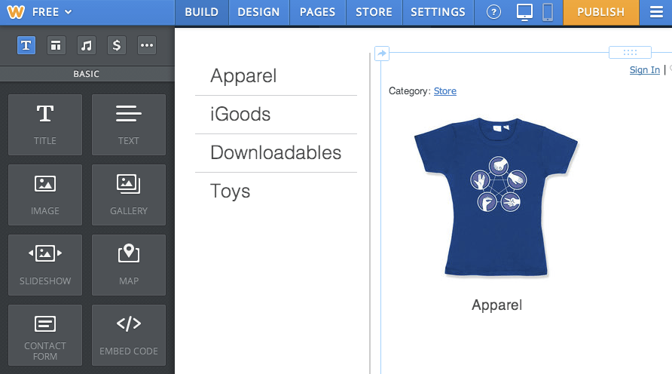The width and height of the screenshot is (672, 374).
Task: Open the help question mark icon
Action: point(493,12)
